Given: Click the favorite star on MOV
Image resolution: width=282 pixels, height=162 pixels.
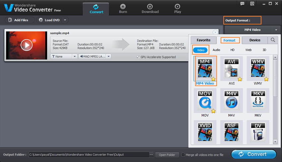Looking at the screenshot, I should click(x=213, y=111).
